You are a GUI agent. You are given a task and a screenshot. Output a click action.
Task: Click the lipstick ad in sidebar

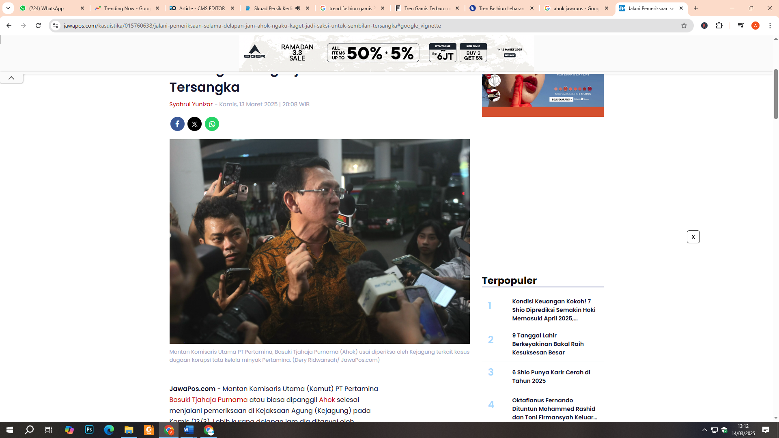(542, 95)
